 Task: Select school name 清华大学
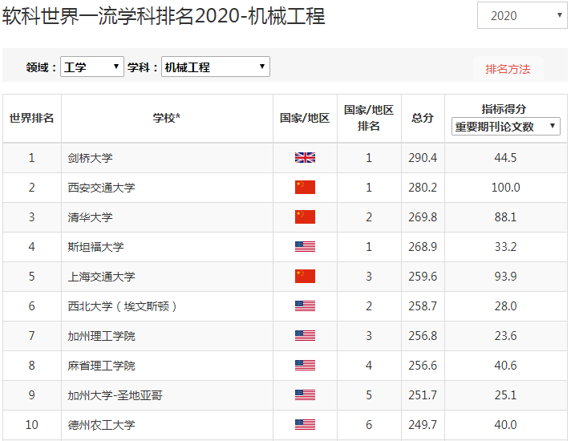(x=91, y=217)
